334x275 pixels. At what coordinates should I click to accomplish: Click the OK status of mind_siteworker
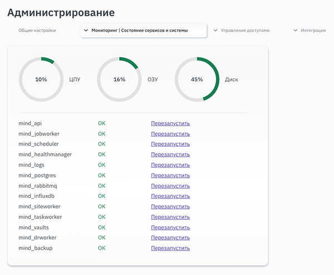(102, 206)
